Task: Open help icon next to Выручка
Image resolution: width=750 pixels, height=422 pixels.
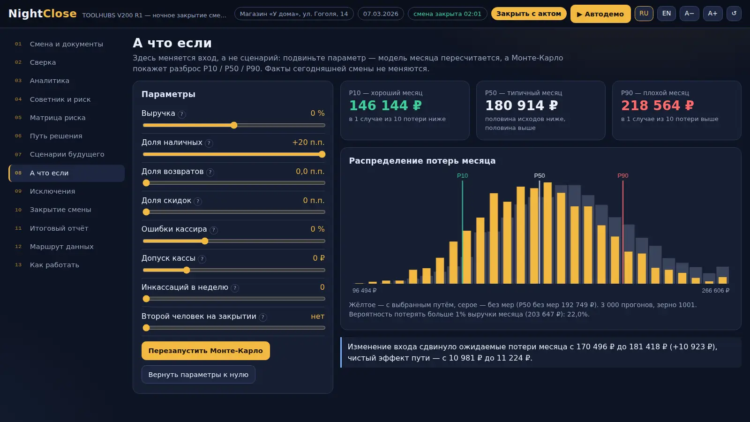Action: pos(182,114)
